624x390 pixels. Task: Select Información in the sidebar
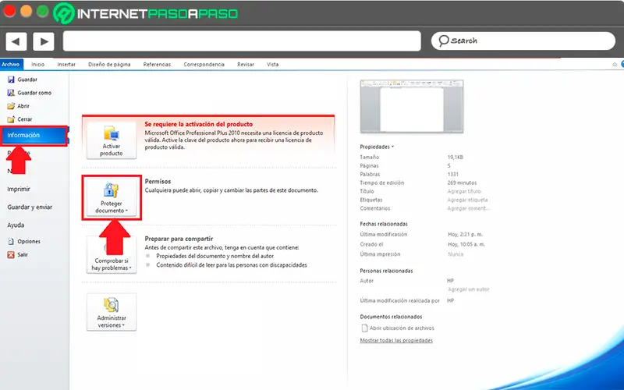pos(34,135)
